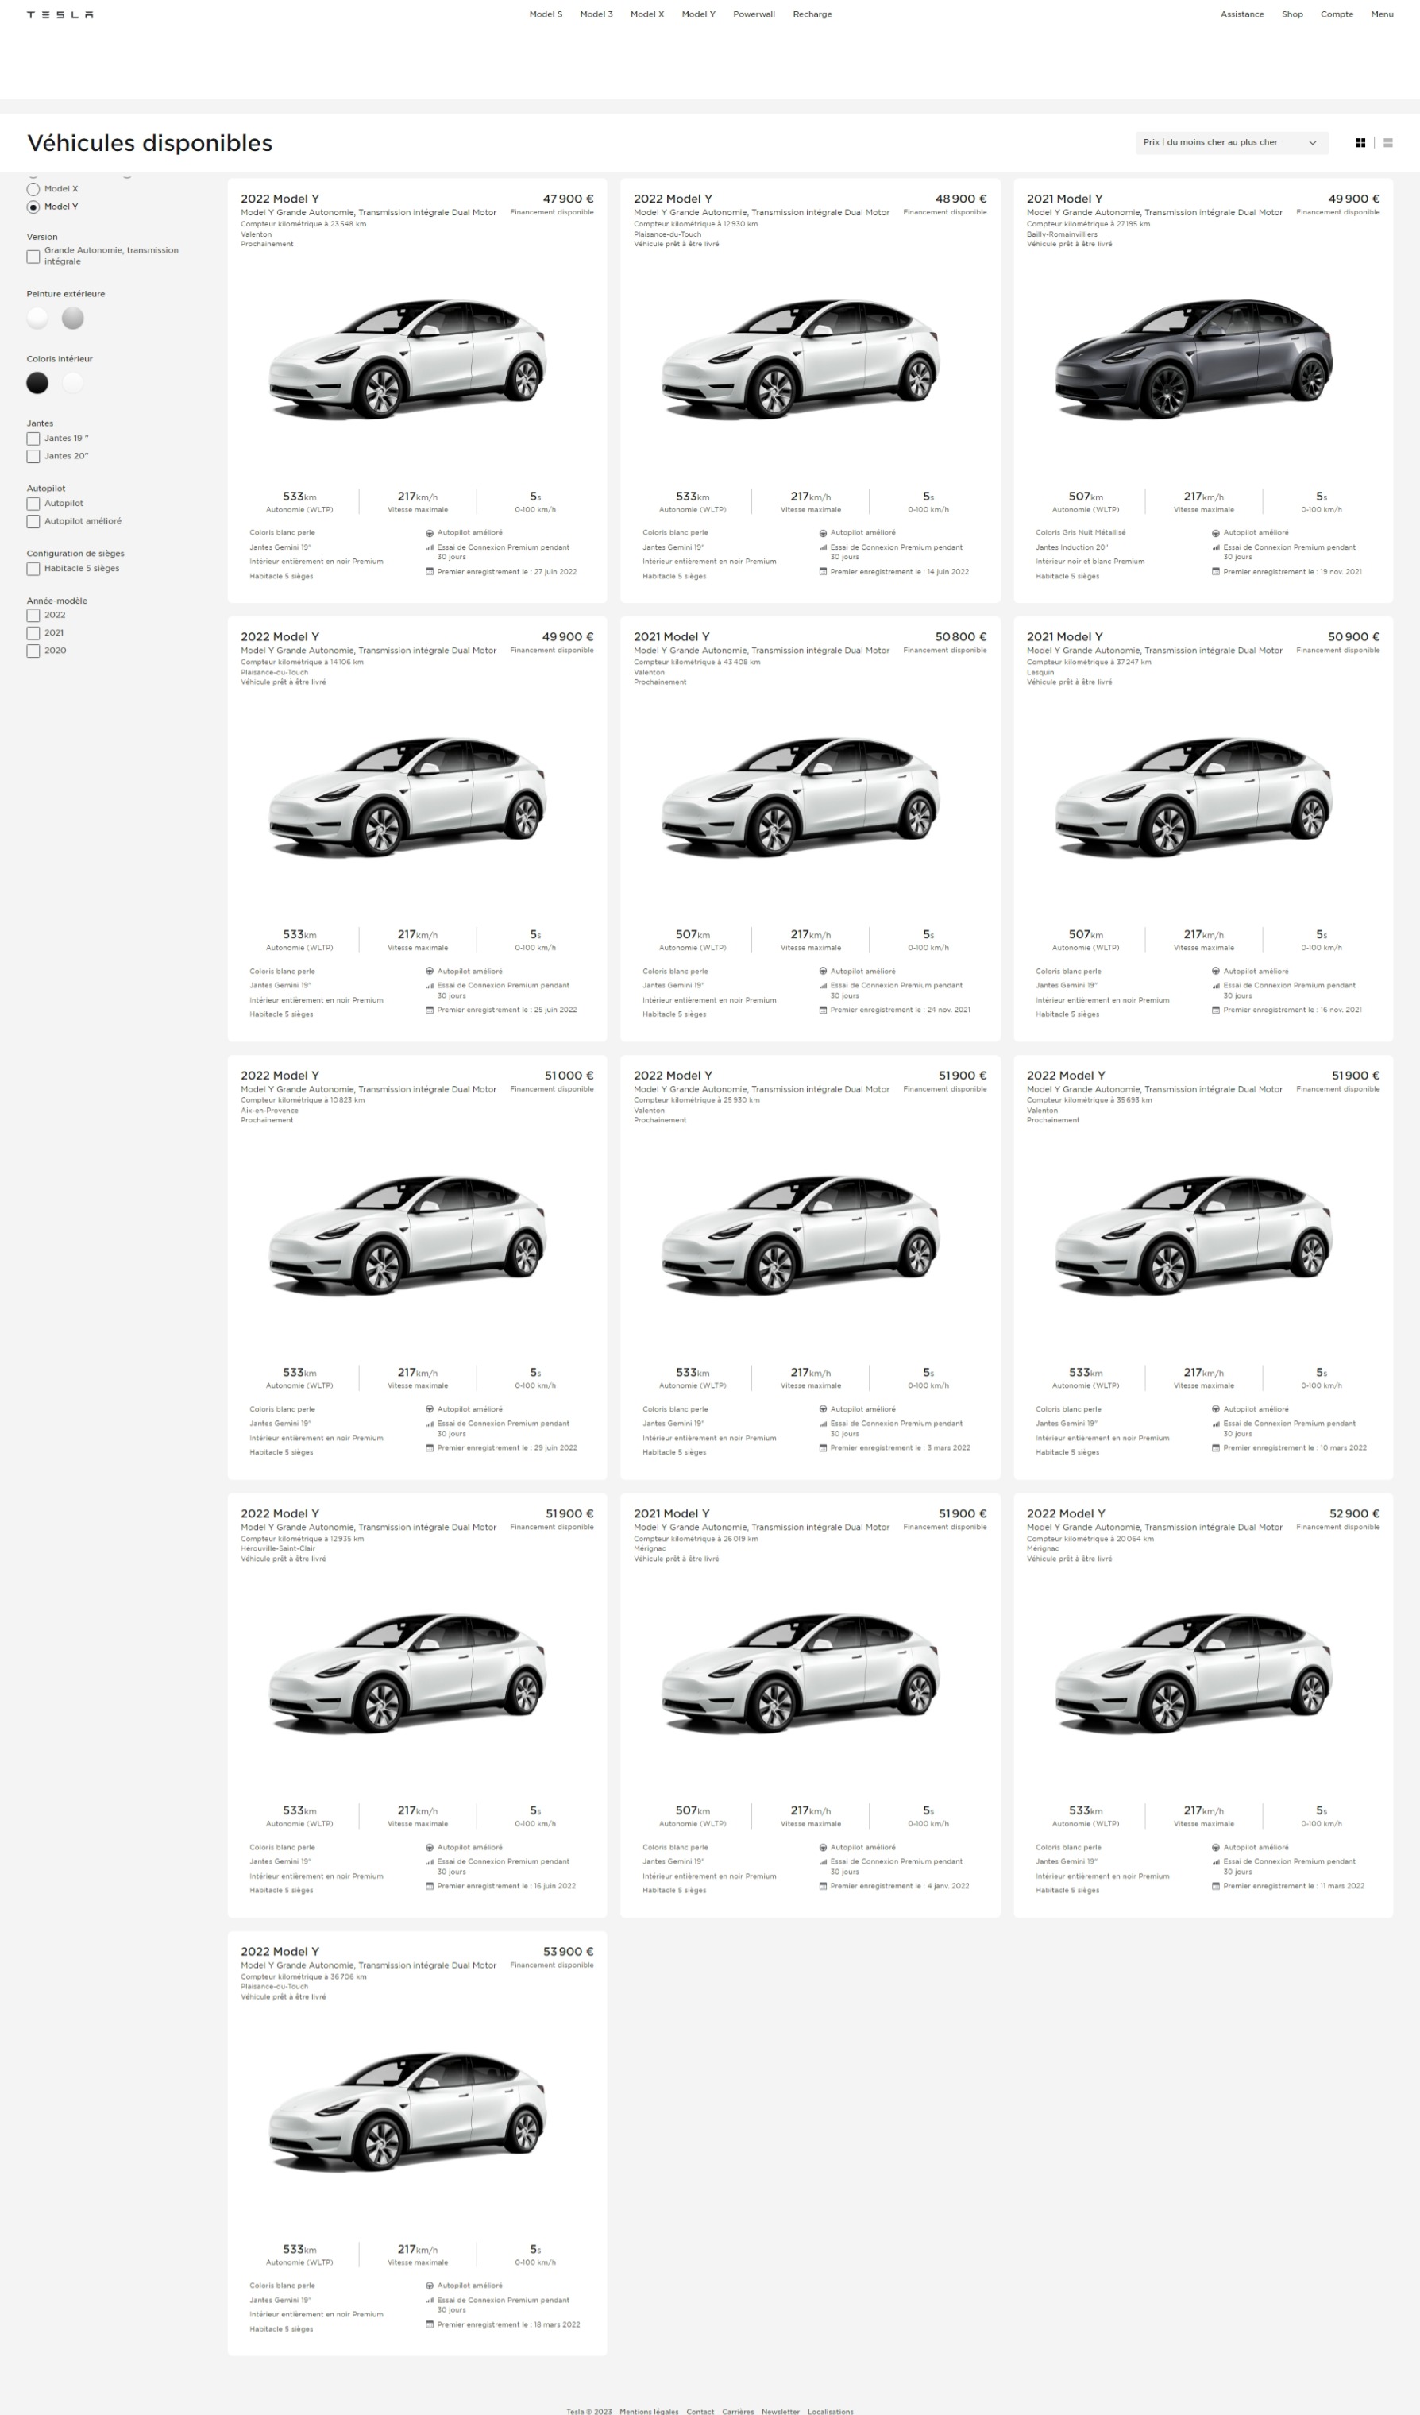
Task: Select grey exterior paint swatch
Action: click(x=73, y=319)
